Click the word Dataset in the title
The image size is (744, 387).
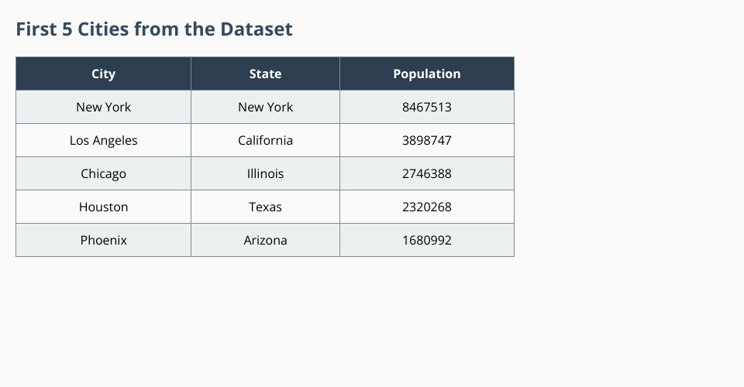click(x=257, y=29)
